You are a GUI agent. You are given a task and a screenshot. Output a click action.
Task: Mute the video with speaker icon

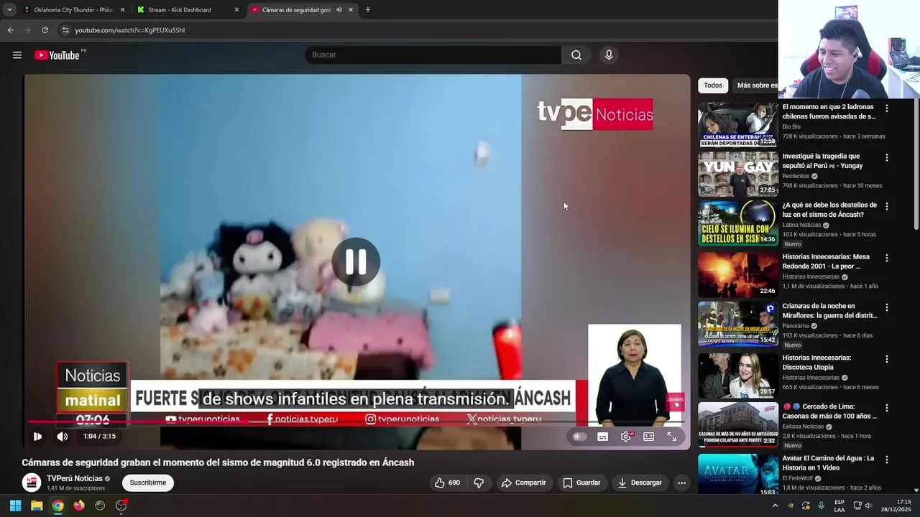63,437
